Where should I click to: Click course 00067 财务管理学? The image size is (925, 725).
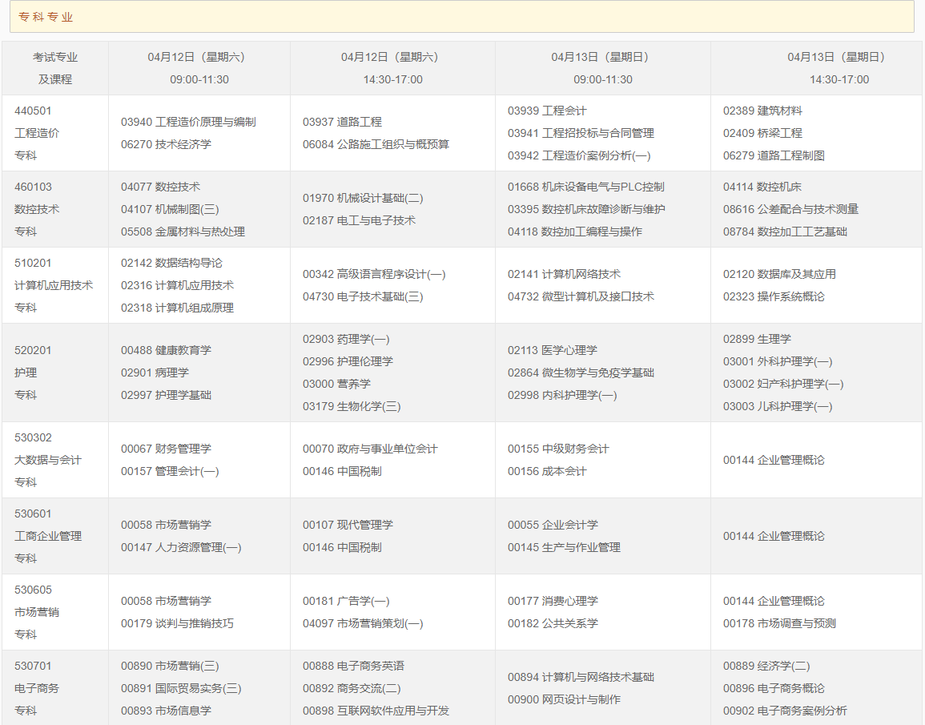(166, 449)
